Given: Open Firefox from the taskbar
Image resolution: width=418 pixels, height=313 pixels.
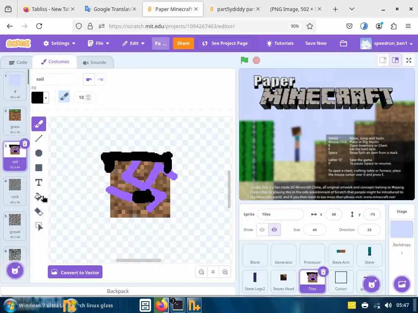Looking at the screenshot, I should click(161, 306).
